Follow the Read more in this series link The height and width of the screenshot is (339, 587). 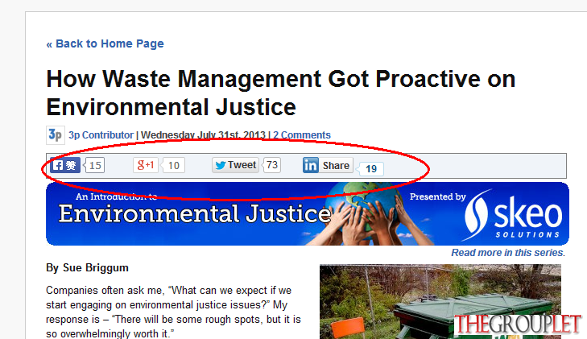(x=508, y=253)
